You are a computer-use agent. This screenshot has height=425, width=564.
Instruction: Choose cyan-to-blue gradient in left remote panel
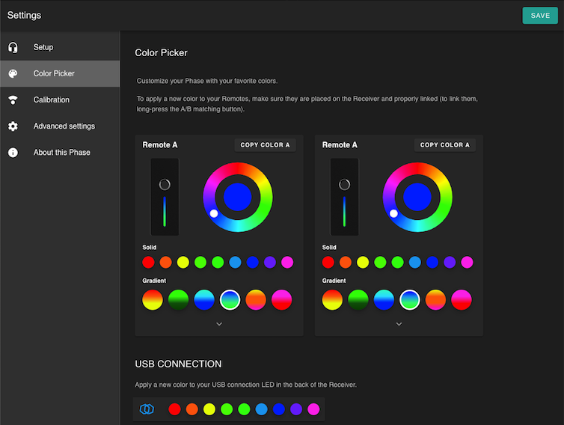tap(204, 300)
